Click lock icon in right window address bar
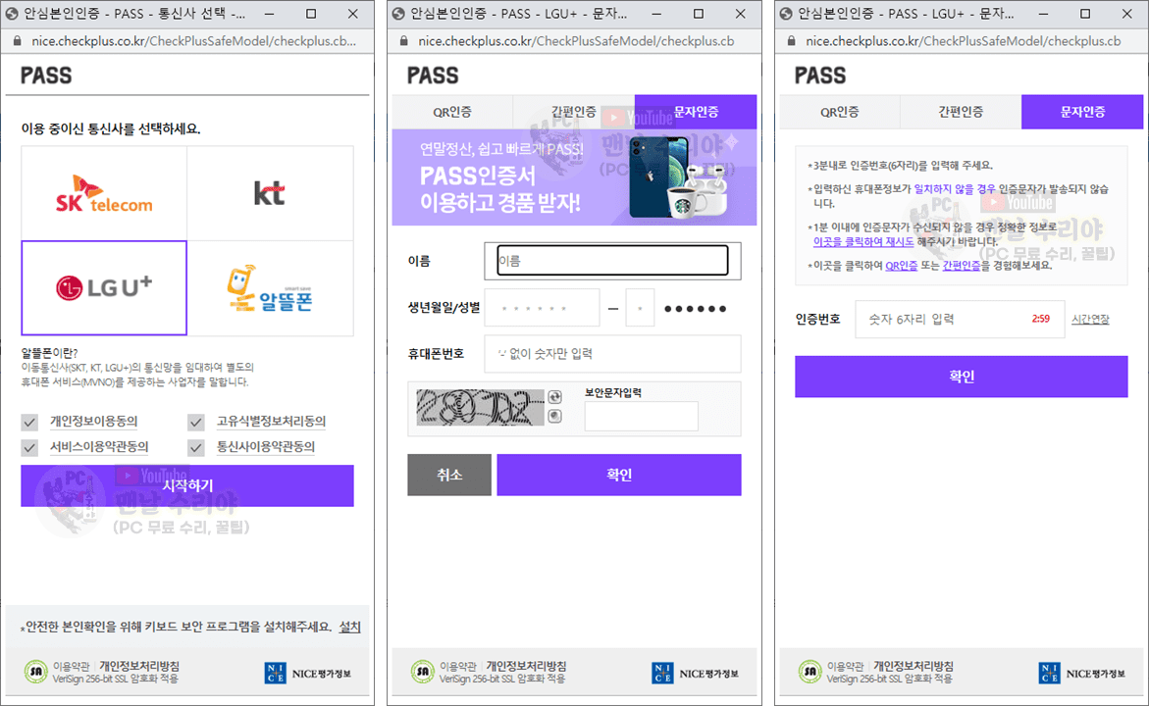This screenshot has width=1149, height=706. click(792, 41)
